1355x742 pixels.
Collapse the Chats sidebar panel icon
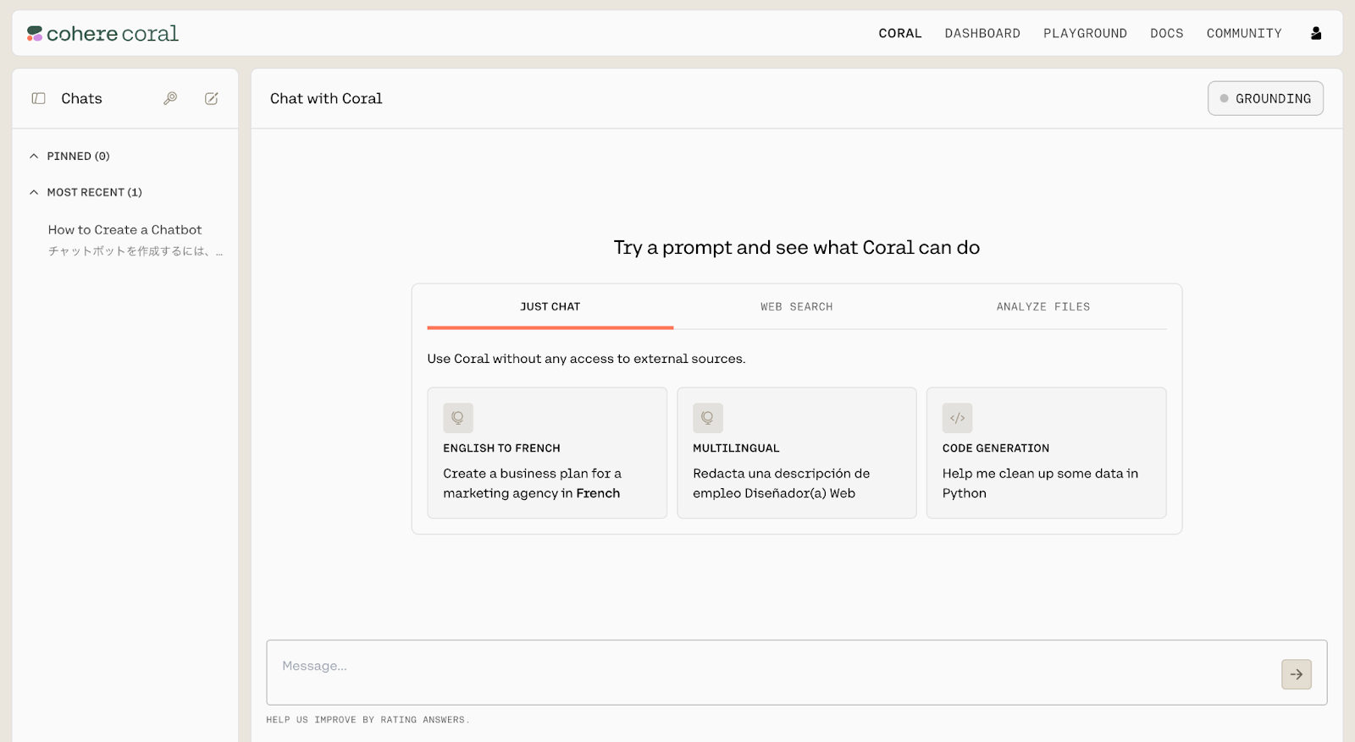click(38, 99)
